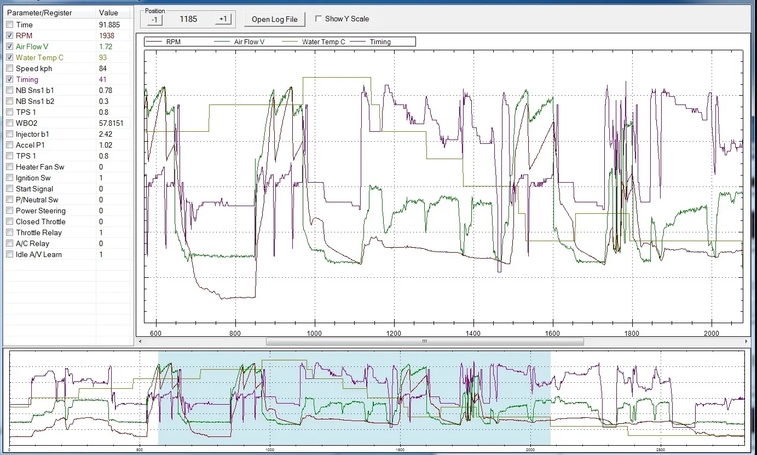Tick the Injector b1 checkbox

[9, 134]
